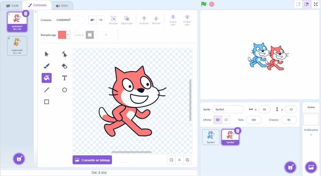Switch to small stage layout

(298, 4)
